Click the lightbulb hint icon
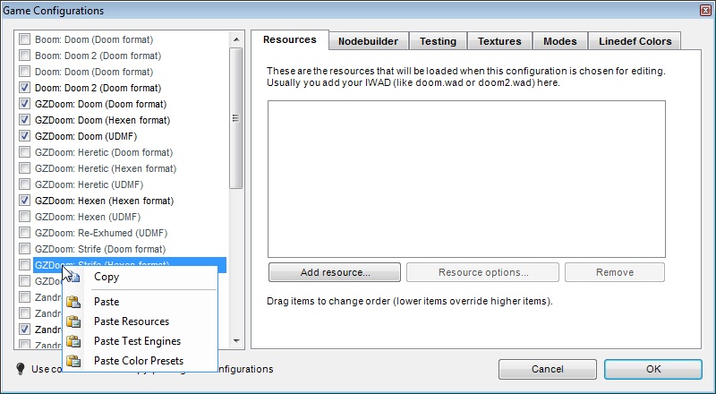The image size is (716, 394). coord(21,368)
